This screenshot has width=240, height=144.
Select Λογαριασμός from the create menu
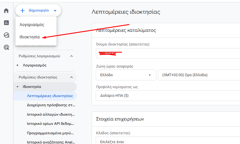tap(36, 25)
